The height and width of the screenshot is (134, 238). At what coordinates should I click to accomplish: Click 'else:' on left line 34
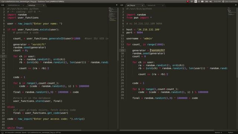tap(11, 107)
